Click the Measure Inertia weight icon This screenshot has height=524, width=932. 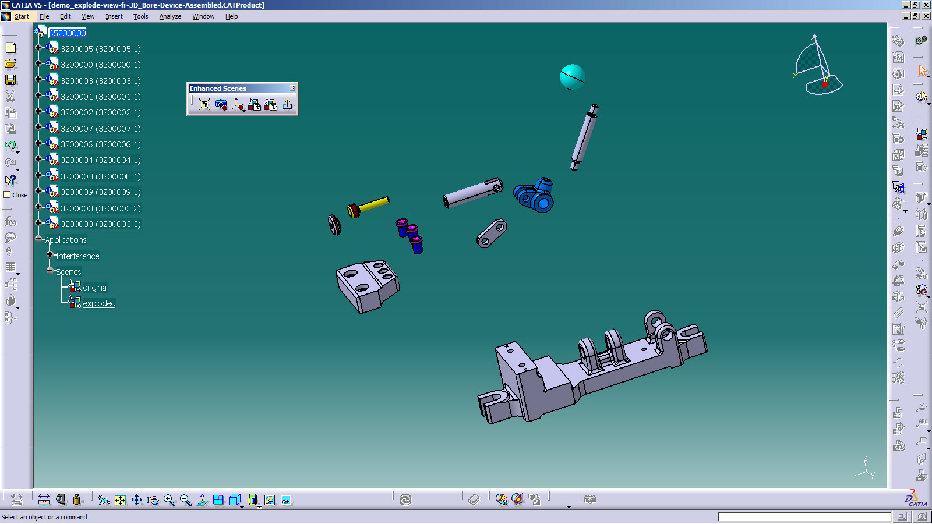point(76,500)
